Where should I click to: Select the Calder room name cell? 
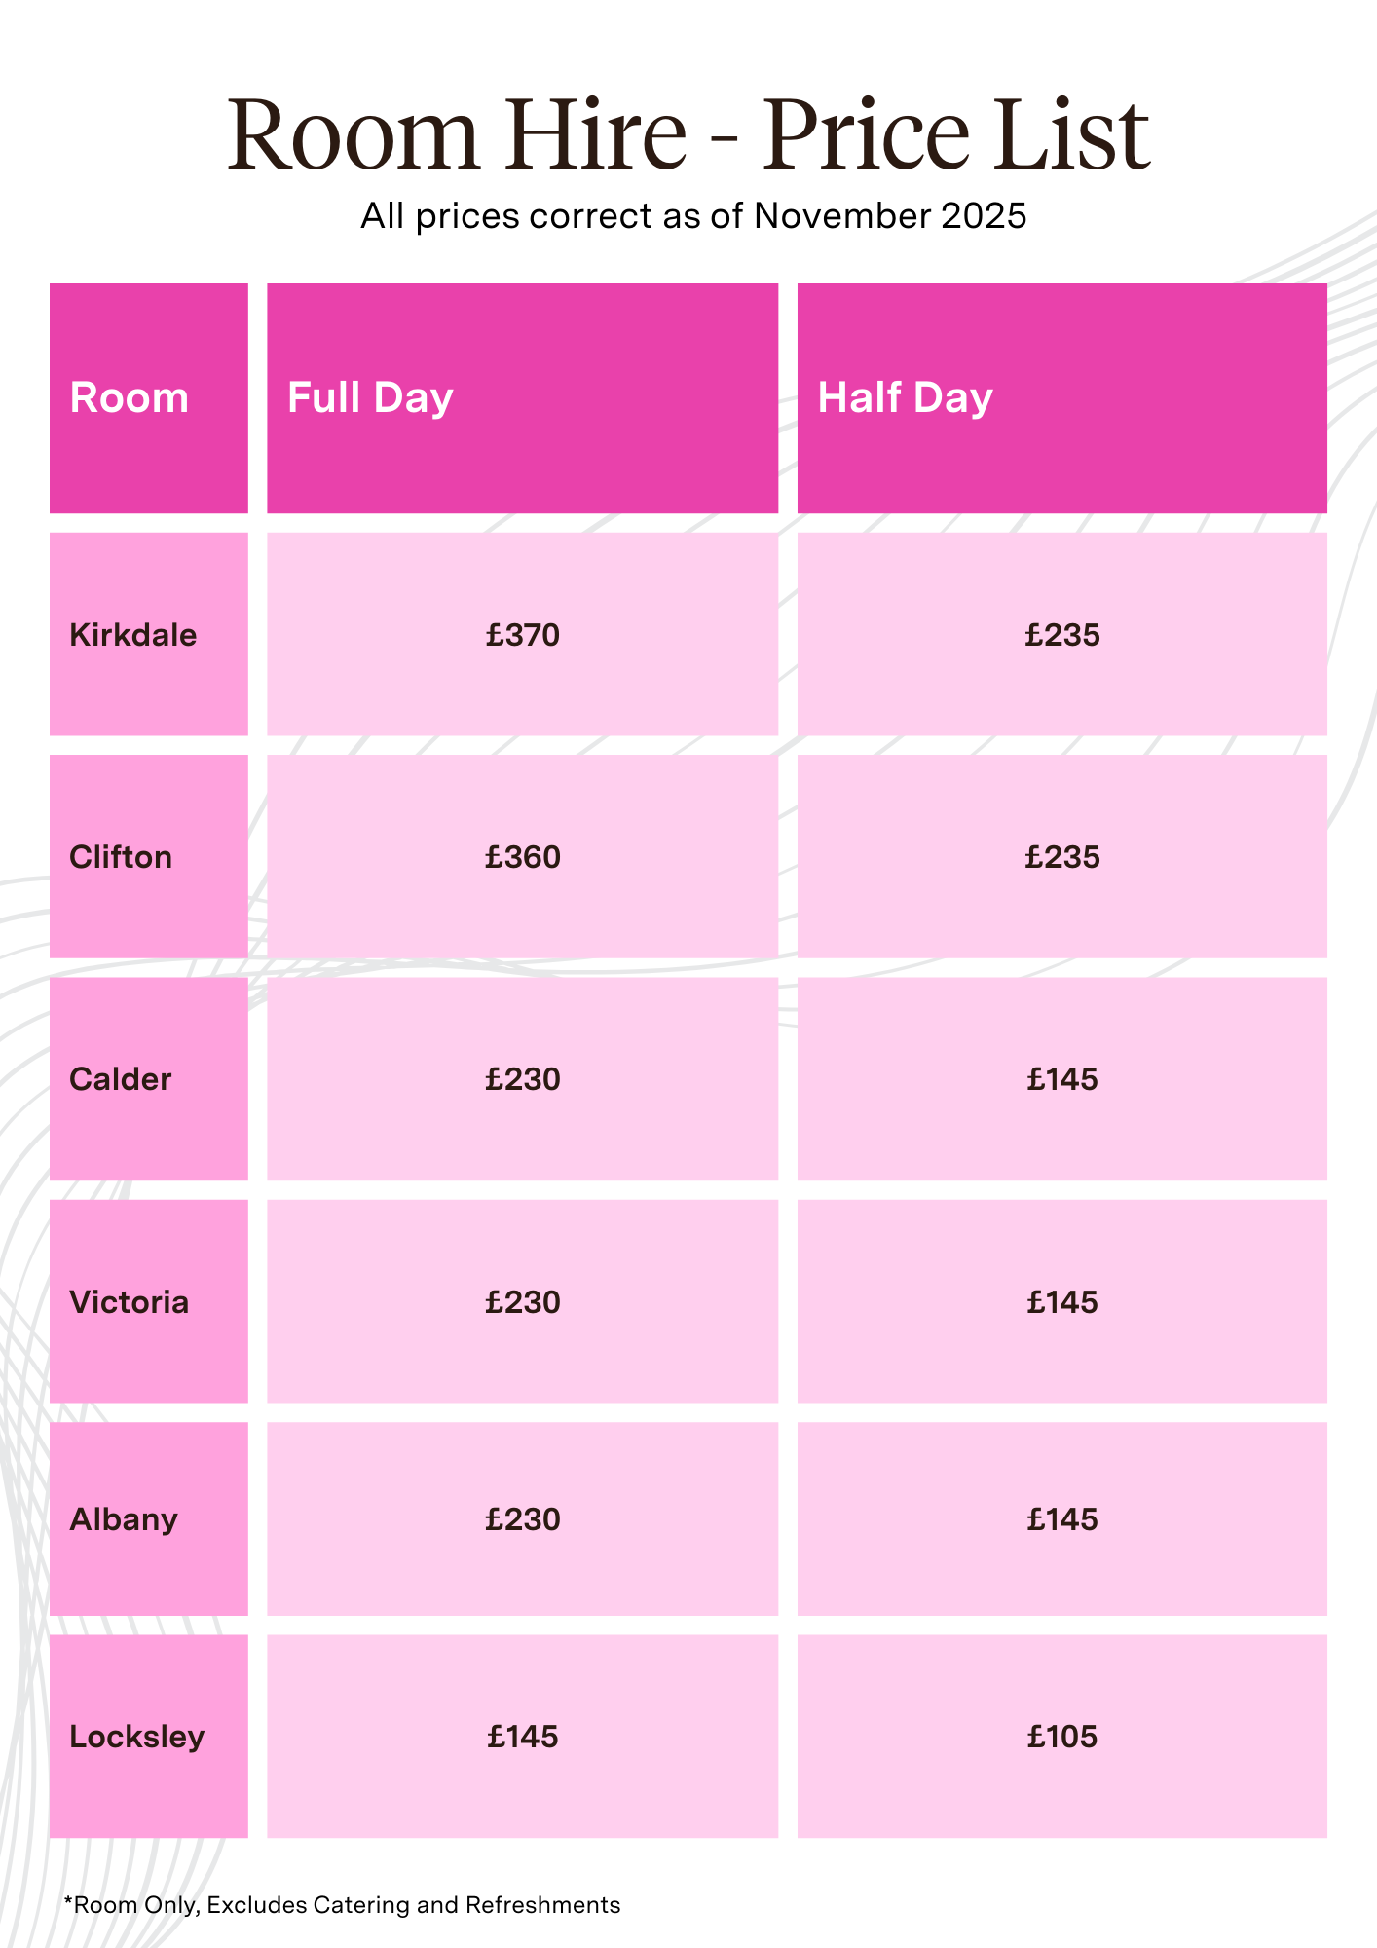tap(121, 1079)
